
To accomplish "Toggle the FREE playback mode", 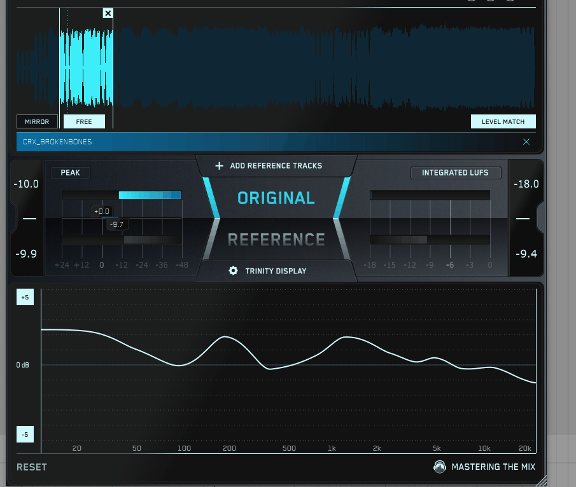I will click(x=84, y=121).
